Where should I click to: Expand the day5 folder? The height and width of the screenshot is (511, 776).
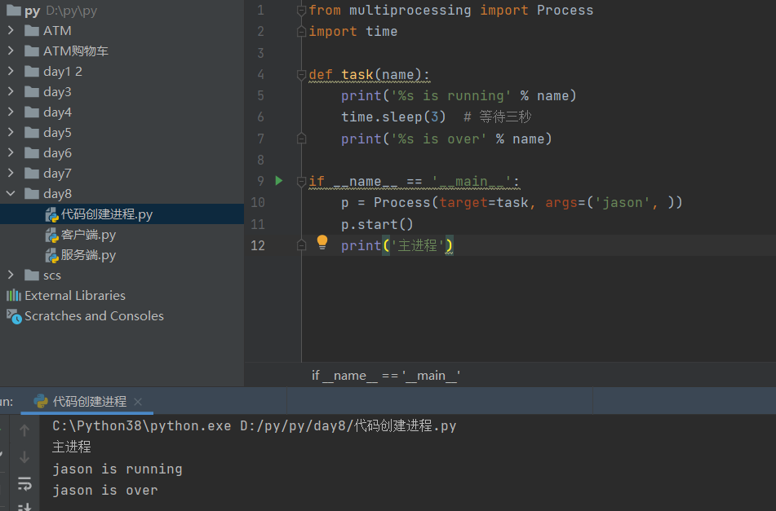pyautogui.click(x=11, y=132)
